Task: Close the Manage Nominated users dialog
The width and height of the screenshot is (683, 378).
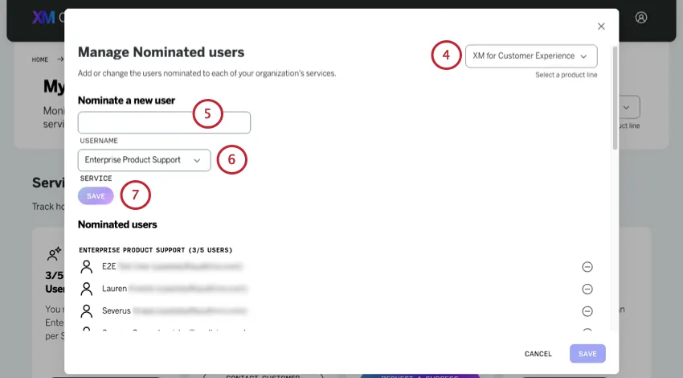Action: 601,27
